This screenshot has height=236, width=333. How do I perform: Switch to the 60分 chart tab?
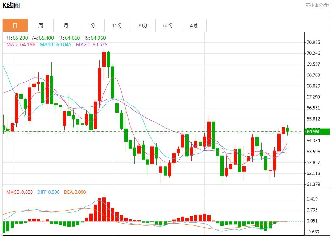[x=168, y=25]
